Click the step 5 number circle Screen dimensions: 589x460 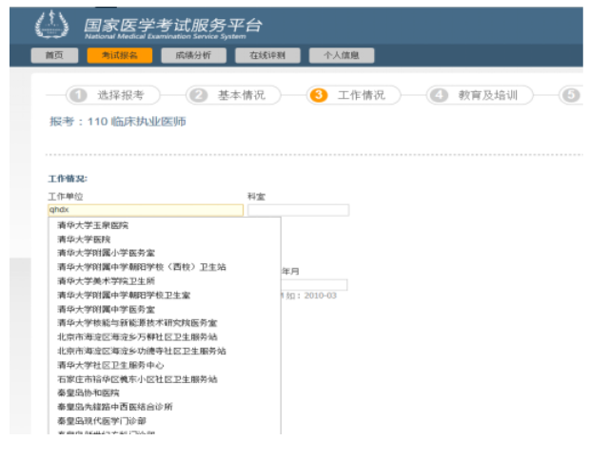[570, 95]
